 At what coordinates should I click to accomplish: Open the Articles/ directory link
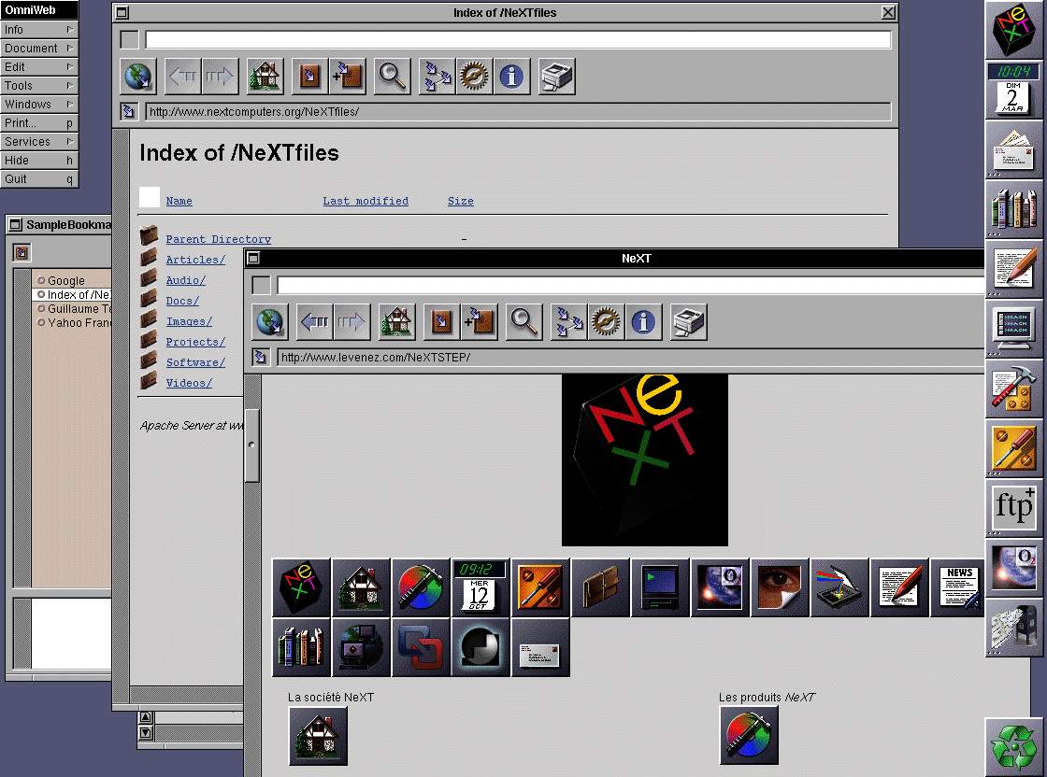195,260
